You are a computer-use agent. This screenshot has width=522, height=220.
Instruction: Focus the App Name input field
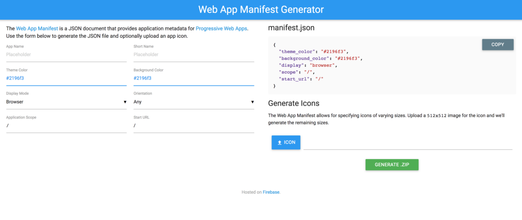click(66, 55)
